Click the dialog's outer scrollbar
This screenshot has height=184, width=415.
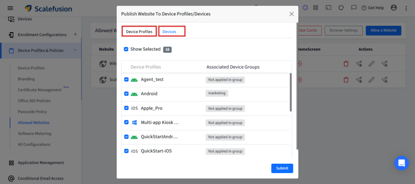pos(297,86)
